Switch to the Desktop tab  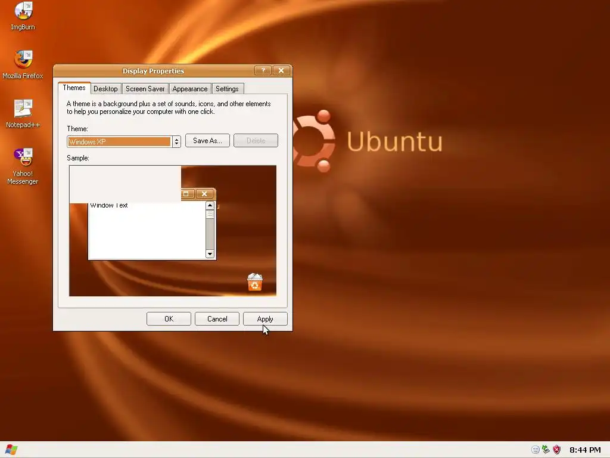click(105, 89)
